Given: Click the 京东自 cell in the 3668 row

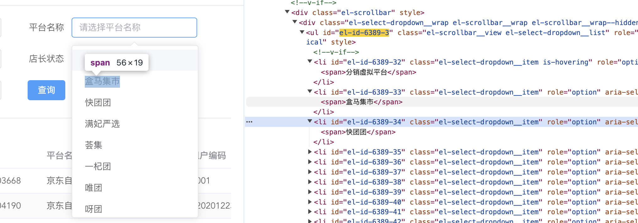Looking at the screenshot, I should coord(59,181).
